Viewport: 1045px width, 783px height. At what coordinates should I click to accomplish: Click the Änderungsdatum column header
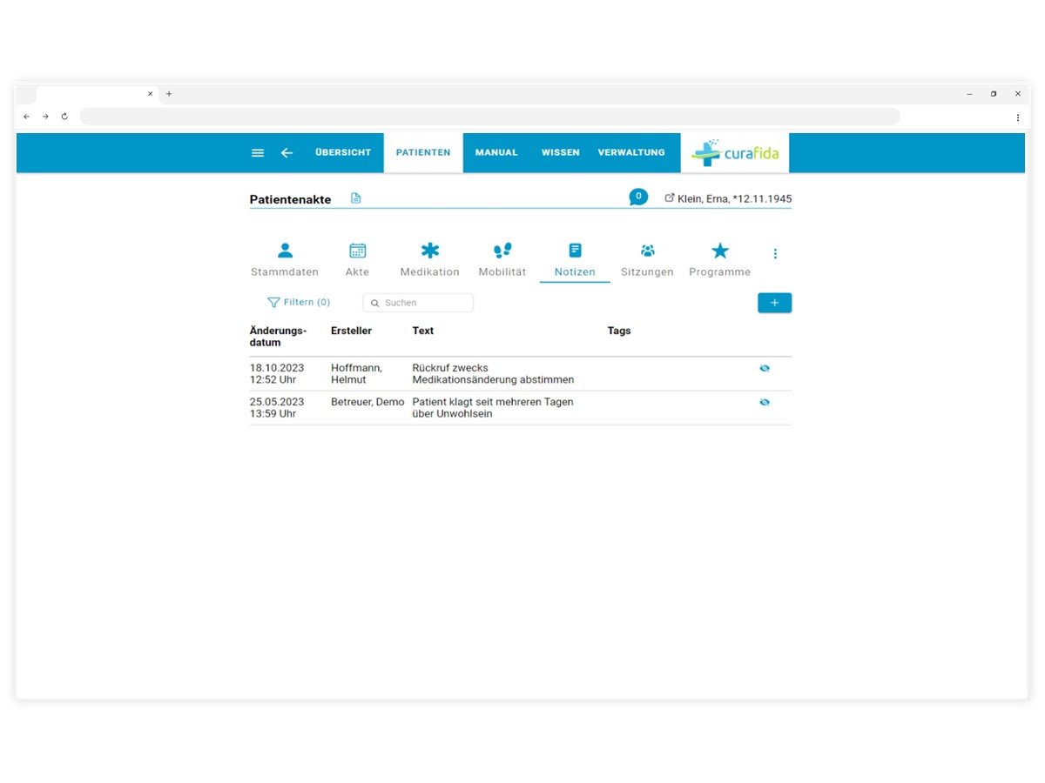(278, 337)
